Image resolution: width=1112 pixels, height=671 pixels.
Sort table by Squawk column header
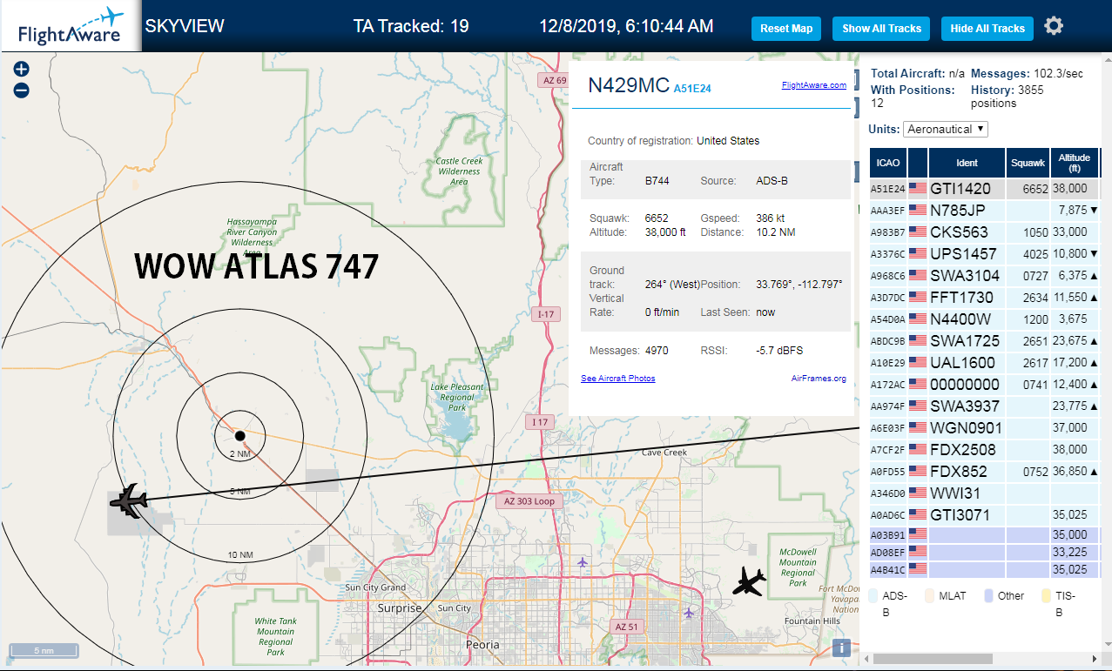(x=1028, y=163)
